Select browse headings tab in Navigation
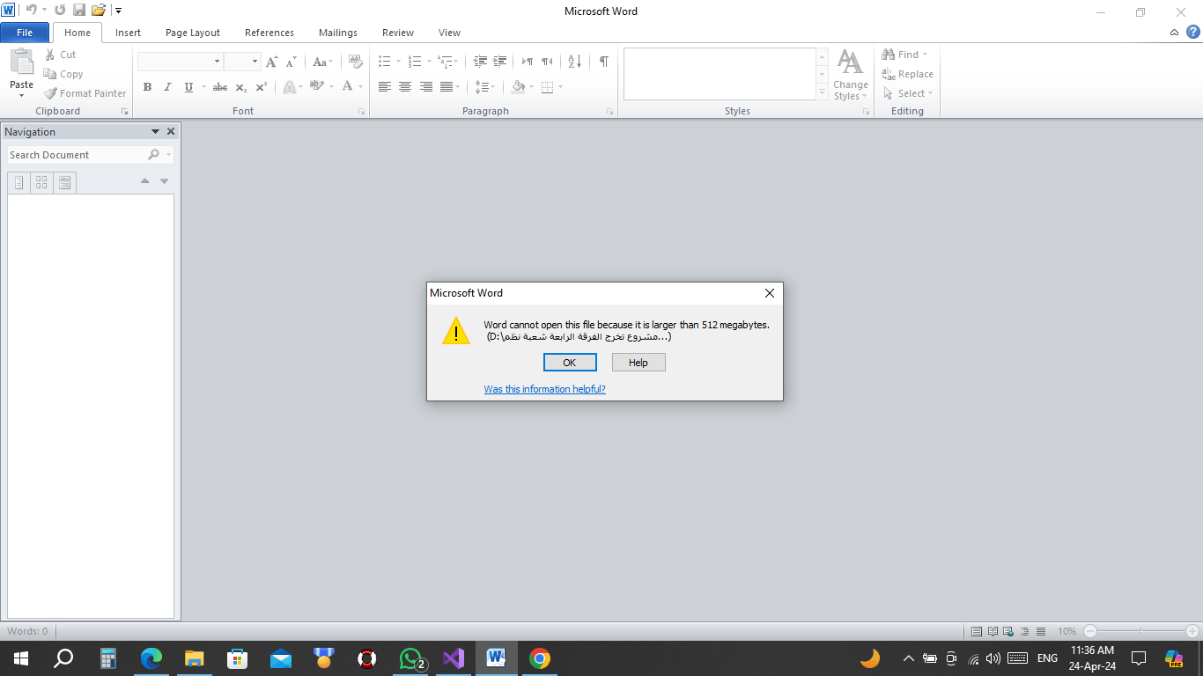This screenshot has width=1203, height=676. click(x=18, y=182)
